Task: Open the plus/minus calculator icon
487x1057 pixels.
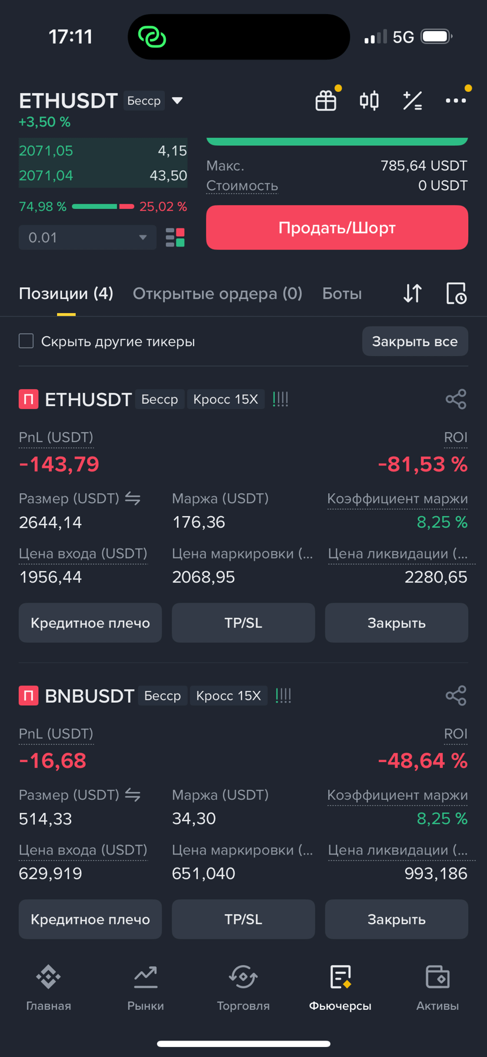Action: [412, 101]
